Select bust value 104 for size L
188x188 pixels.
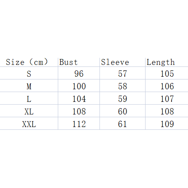coord(79,98)
